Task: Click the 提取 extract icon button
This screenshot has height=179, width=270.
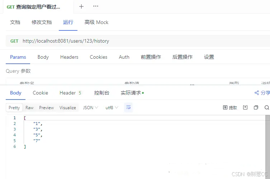Action: click(x=230, y=108)
